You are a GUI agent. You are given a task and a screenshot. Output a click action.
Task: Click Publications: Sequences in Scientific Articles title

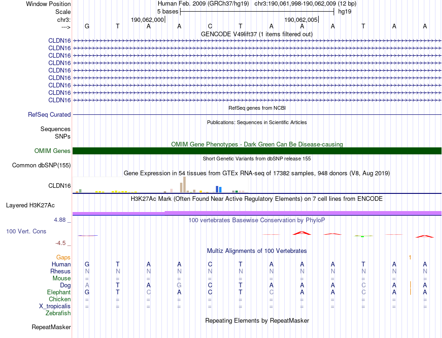pos(257,122)
